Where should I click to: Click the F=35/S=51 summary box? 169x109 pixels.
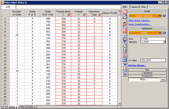click(x=147, y=76)
